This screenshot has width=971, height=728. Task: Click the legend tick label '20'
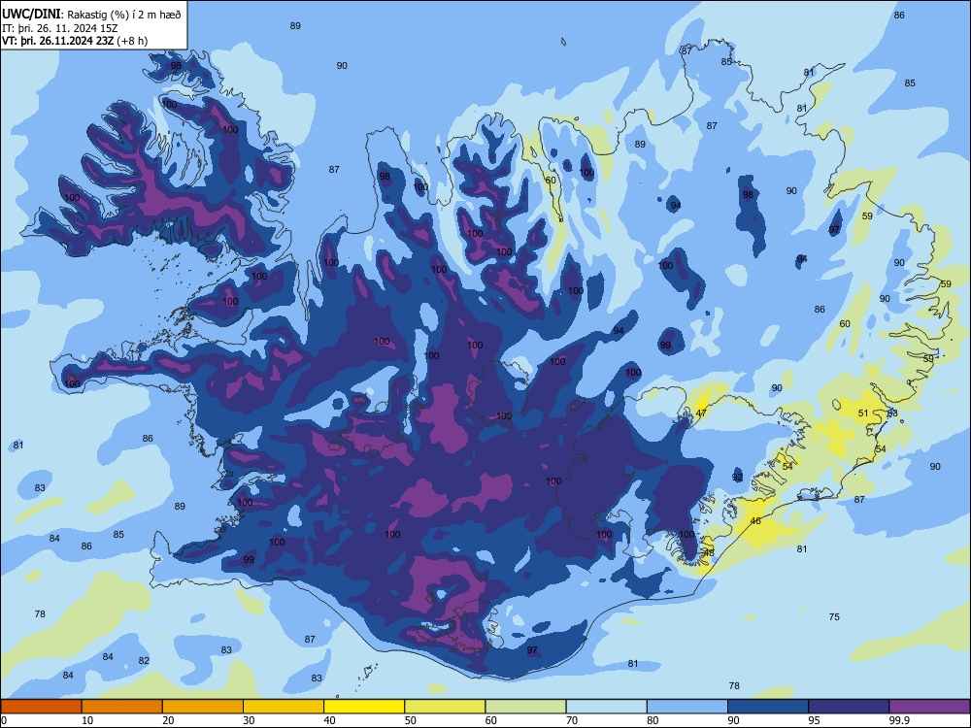[168, 720]
